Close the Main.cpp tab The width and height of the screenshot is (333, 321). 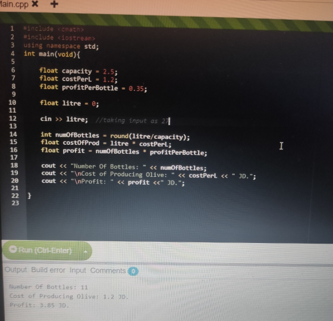click(x=35, y=4)
